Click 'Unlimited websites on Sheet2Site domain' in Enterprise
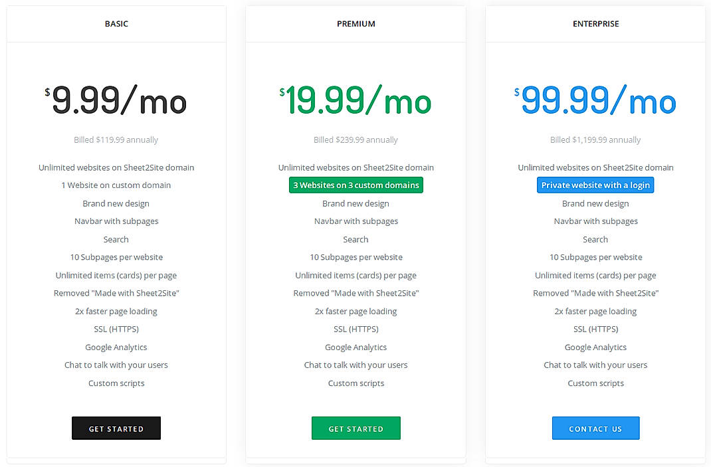 (595, 167)
